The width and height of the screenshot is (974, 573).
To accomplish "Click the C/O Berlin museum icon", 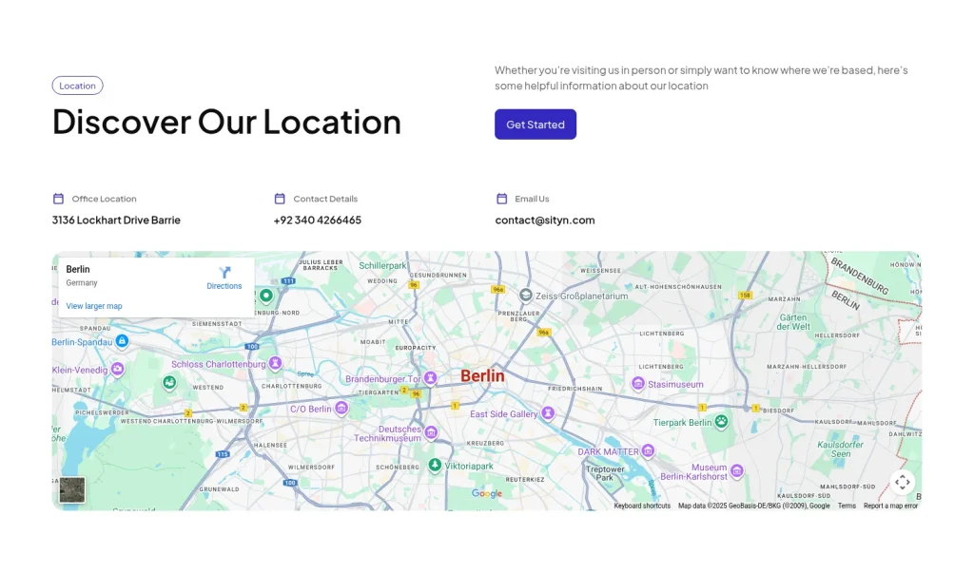I will coord(340,409).
